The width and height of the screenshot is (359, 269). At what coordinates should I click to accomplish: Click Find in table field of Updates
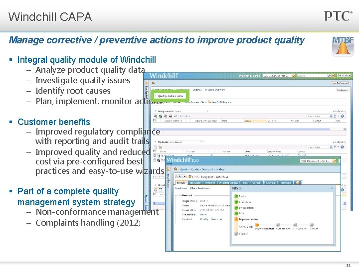[x=318, y=147]
